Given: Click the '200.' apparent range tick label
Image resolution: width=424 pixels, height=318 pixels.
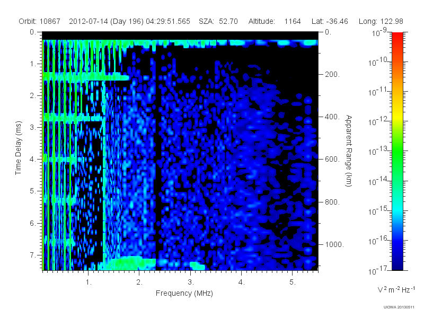Looking at the screenshot, I should (x=332, y=74).
